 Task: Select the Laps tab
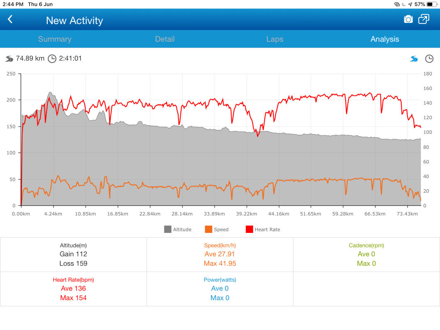click(x=275, y=39)
